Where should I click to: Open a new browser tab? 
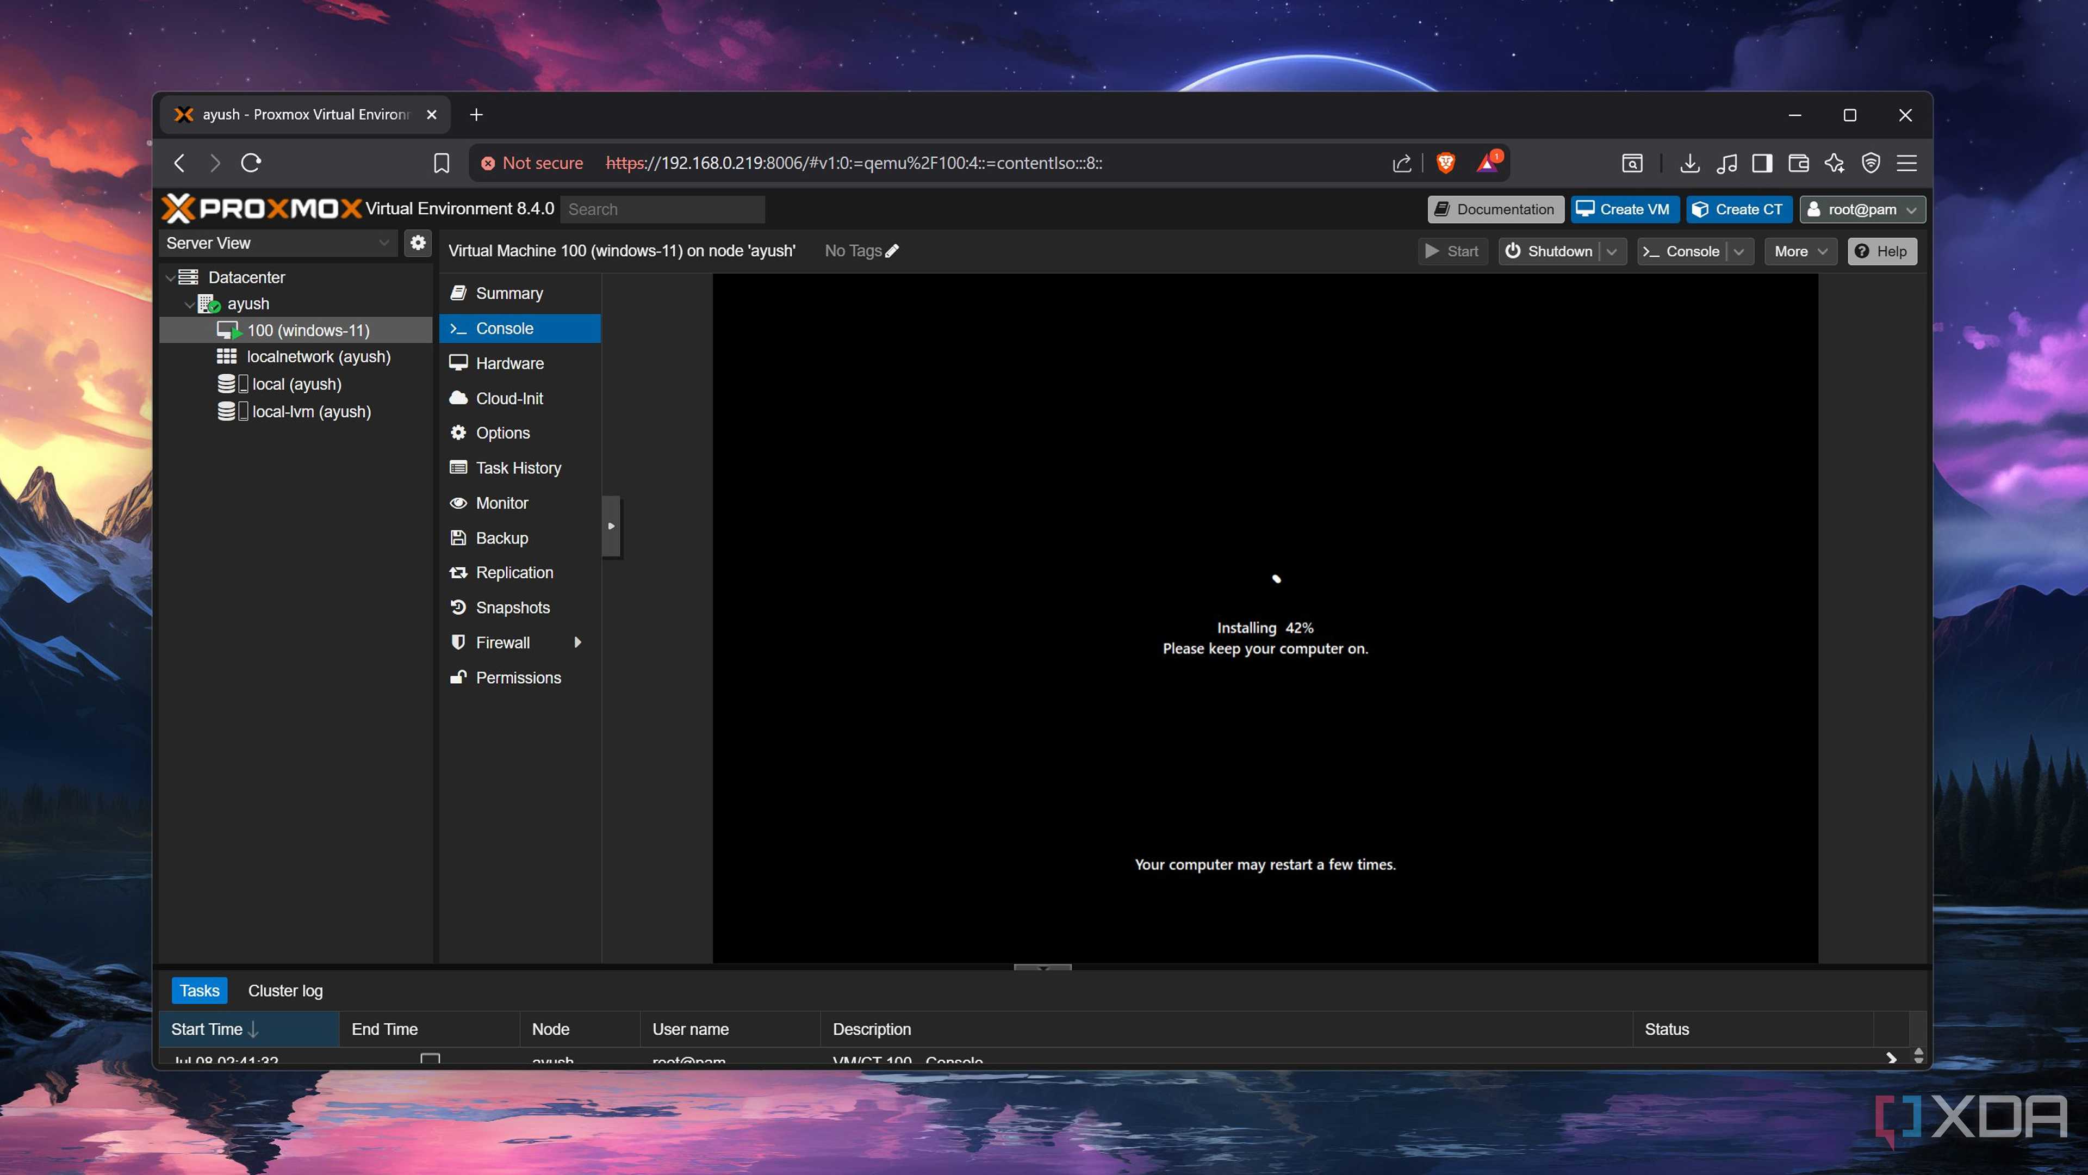pyautogui.click(x=477, y=114)
